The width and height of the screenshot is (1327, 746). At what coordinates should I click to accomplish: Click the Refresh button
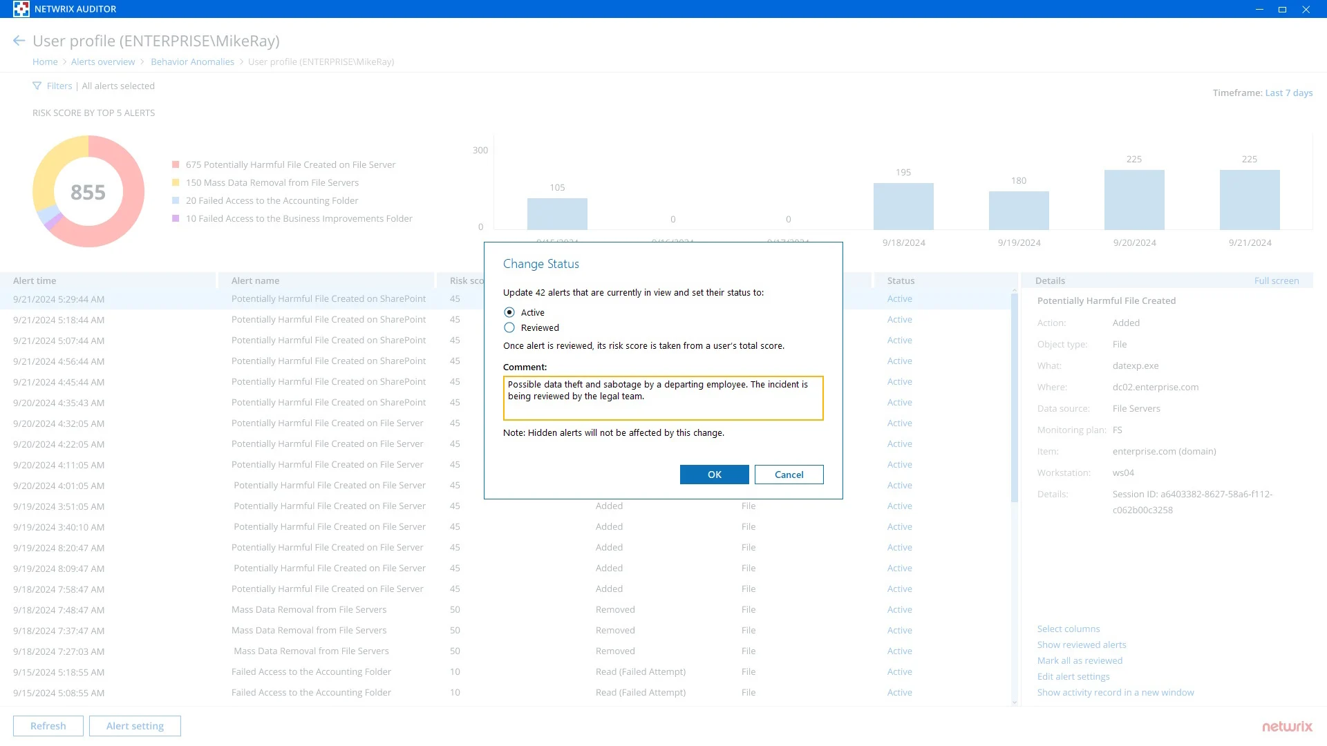point(48,726)
